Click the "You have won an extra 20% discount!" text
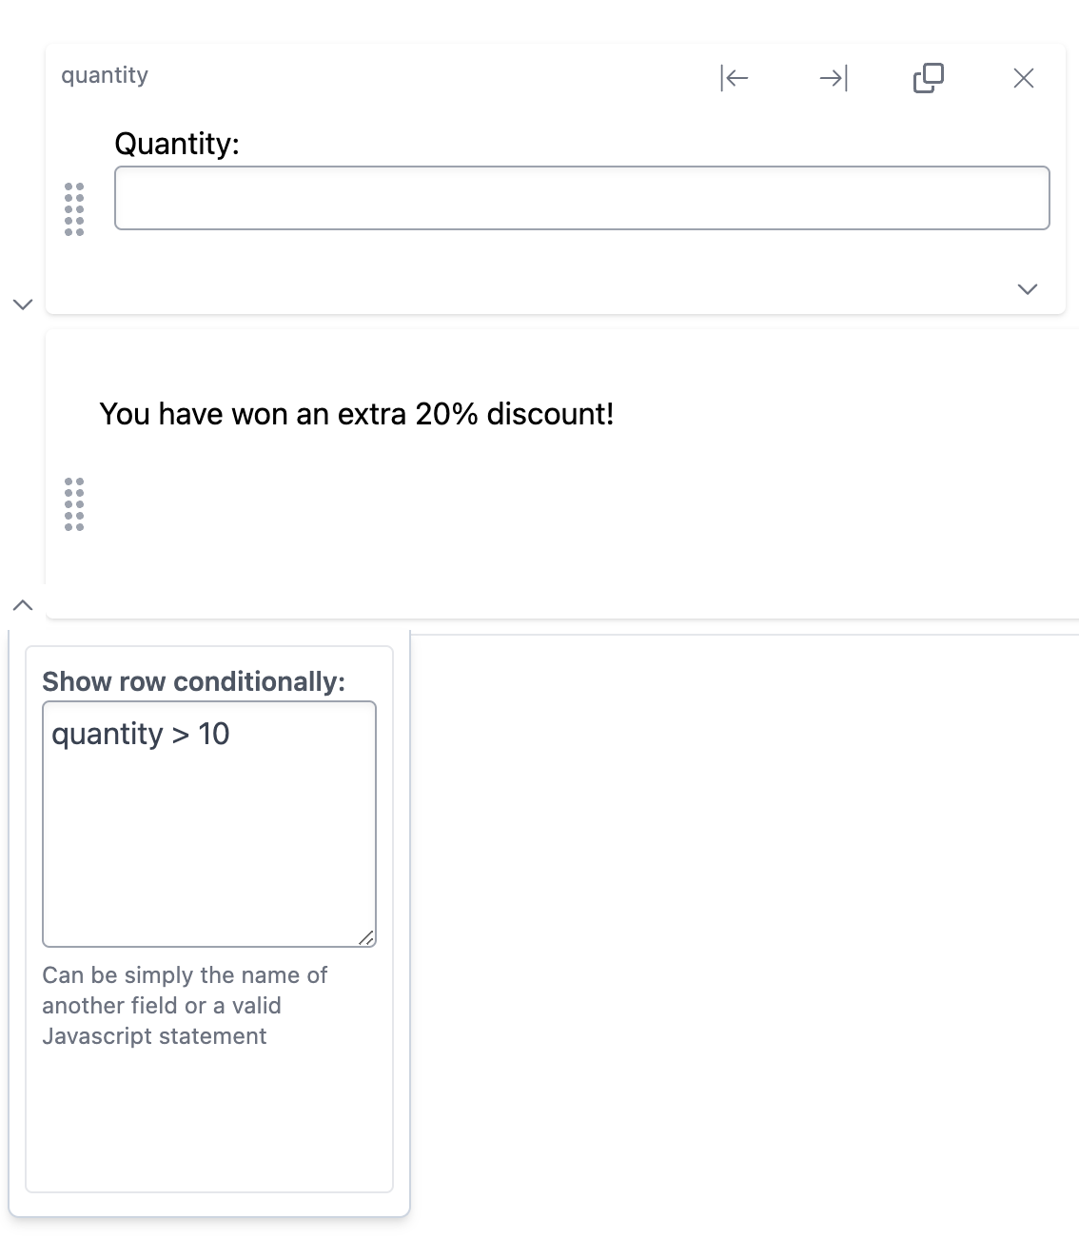The width and height of the screenshot is (1079, 1258). [357, 414]
